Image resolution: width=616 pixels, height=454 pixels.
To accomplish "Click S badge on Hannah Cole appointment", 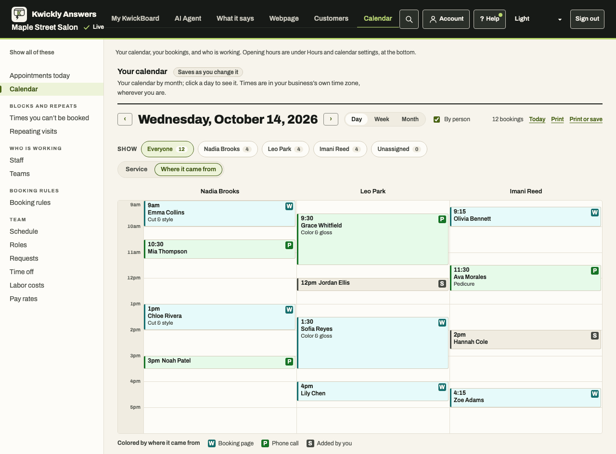I will pyautogui.click(x=595, y=336).
